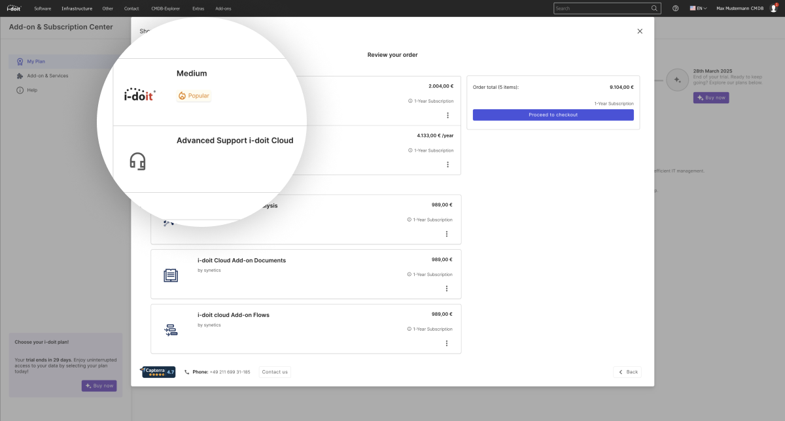Open the Add-ons menu in the top bar
785x421 pixels.
(x=223, y=8)
